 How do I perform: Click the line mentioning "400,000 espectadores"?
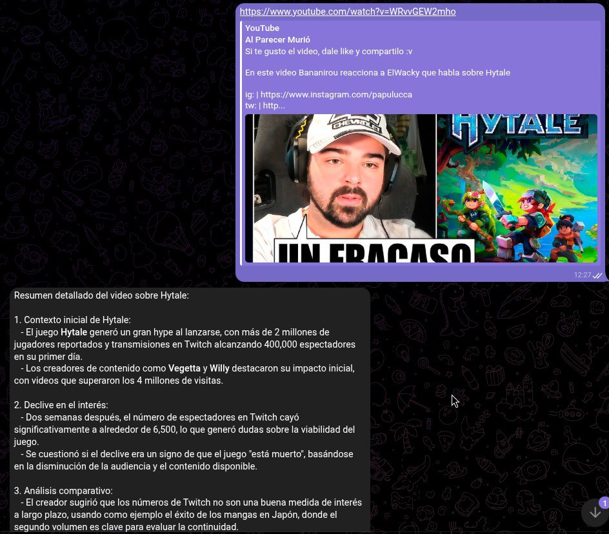[x=185, y=344]
